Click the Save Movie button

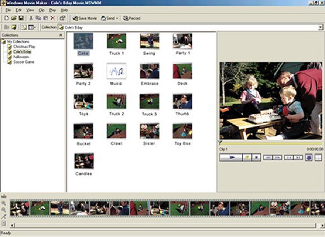tap(85, 18)
